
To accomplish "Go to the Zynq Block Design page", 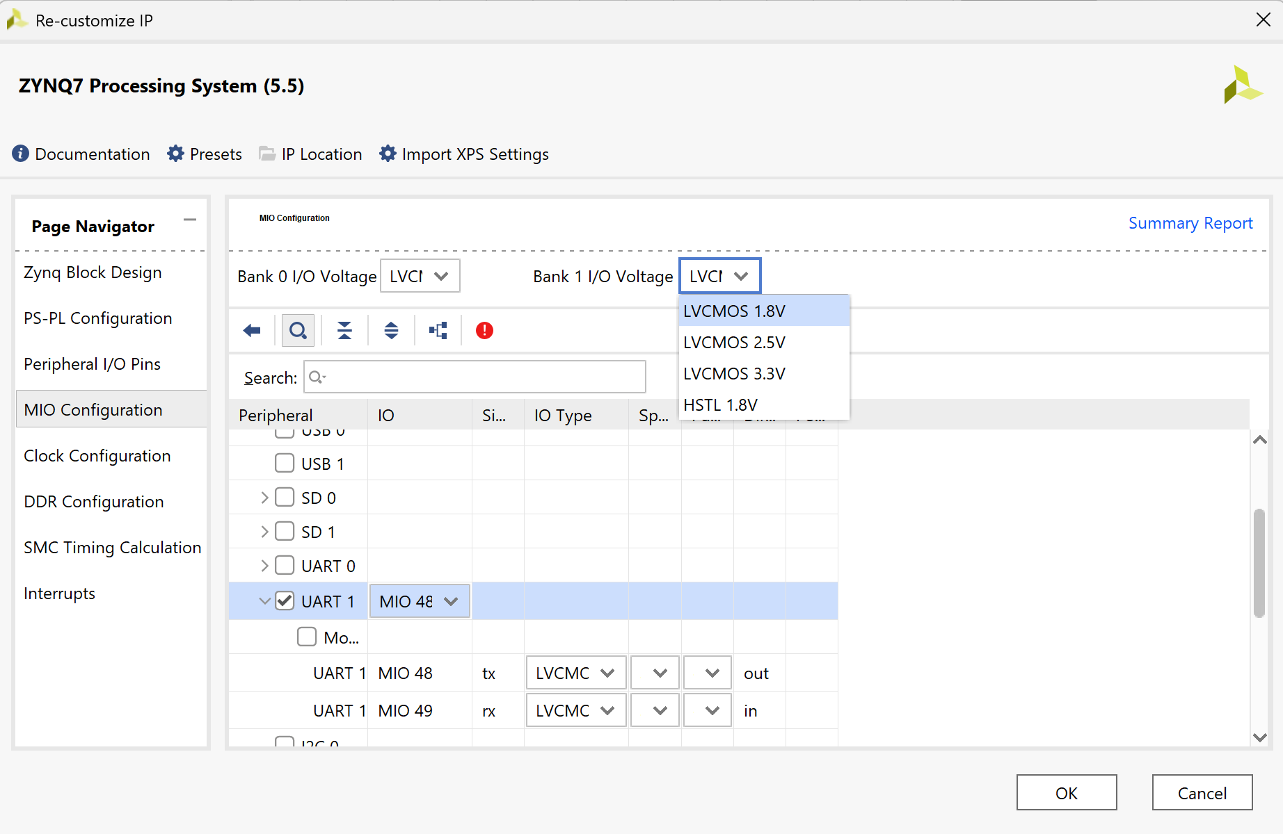I will (93, 272).
